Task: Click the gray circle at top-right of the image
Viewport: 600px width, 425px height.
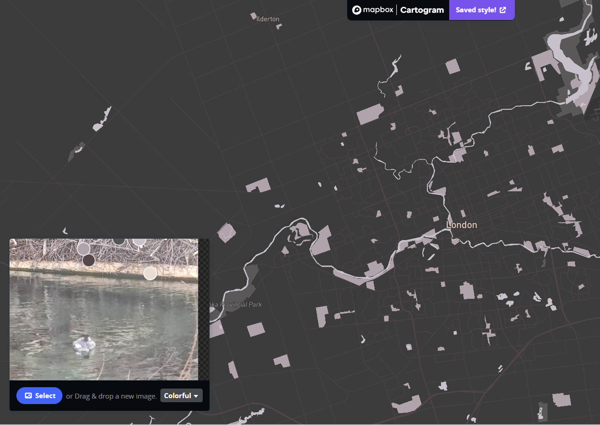Action: tap(139, 241)
